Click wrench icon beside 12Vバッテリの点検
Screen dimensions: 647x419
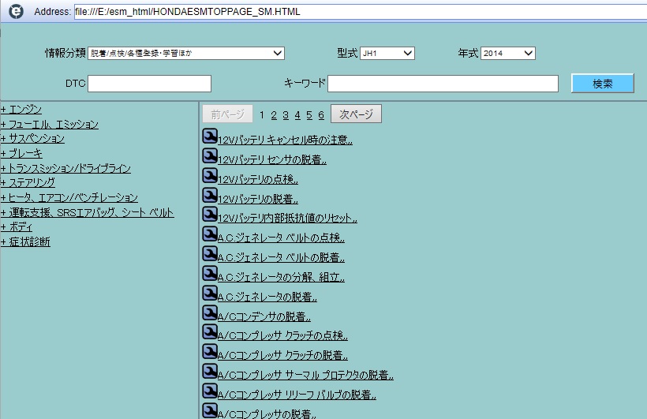(x=210, y=176)
